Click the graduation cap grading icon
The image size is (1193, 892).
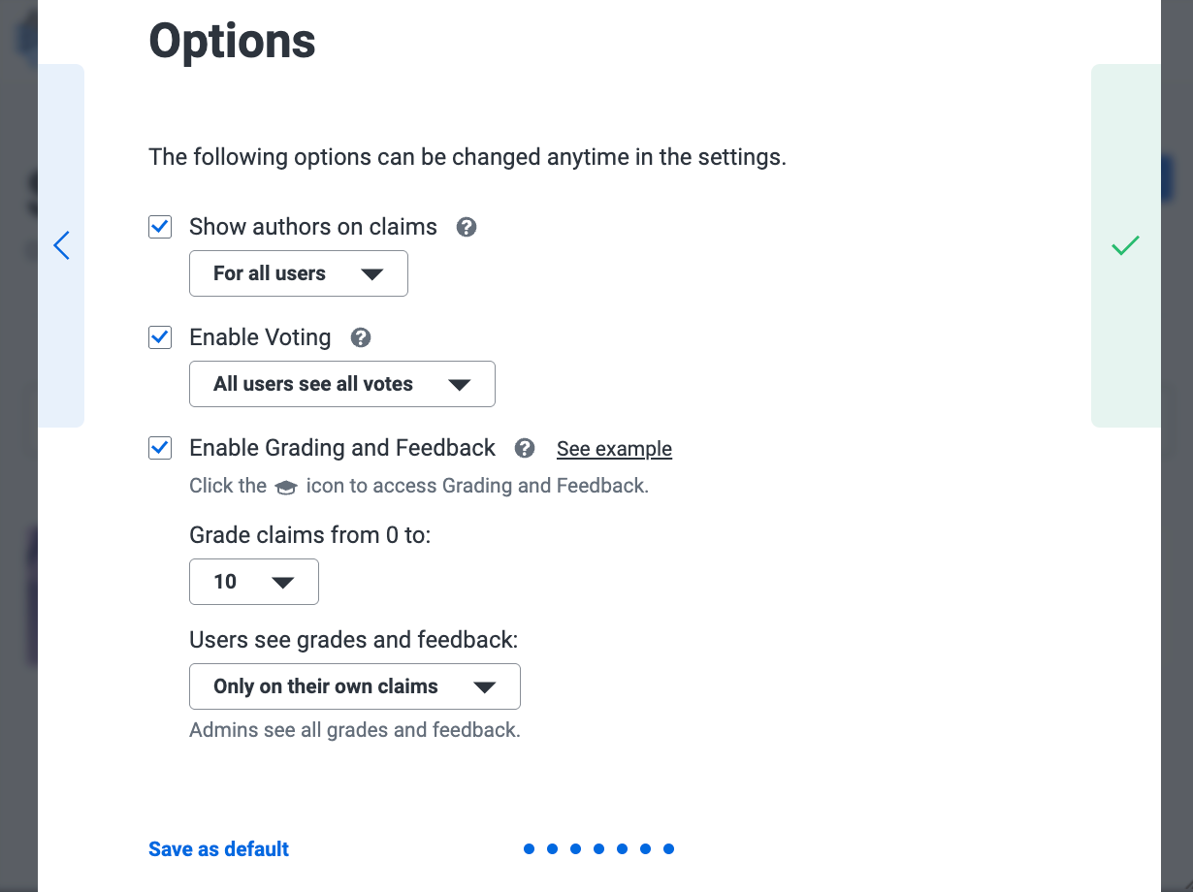(x=286, y=488)
